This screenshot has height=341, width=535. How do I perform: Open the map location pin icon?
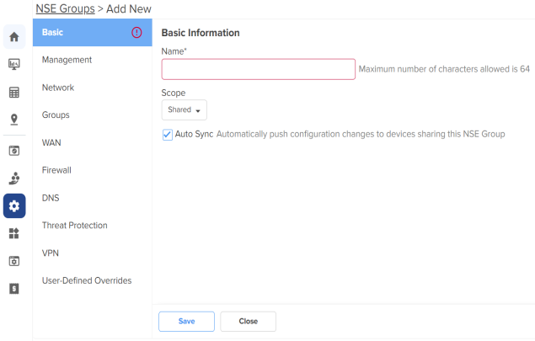14,120
